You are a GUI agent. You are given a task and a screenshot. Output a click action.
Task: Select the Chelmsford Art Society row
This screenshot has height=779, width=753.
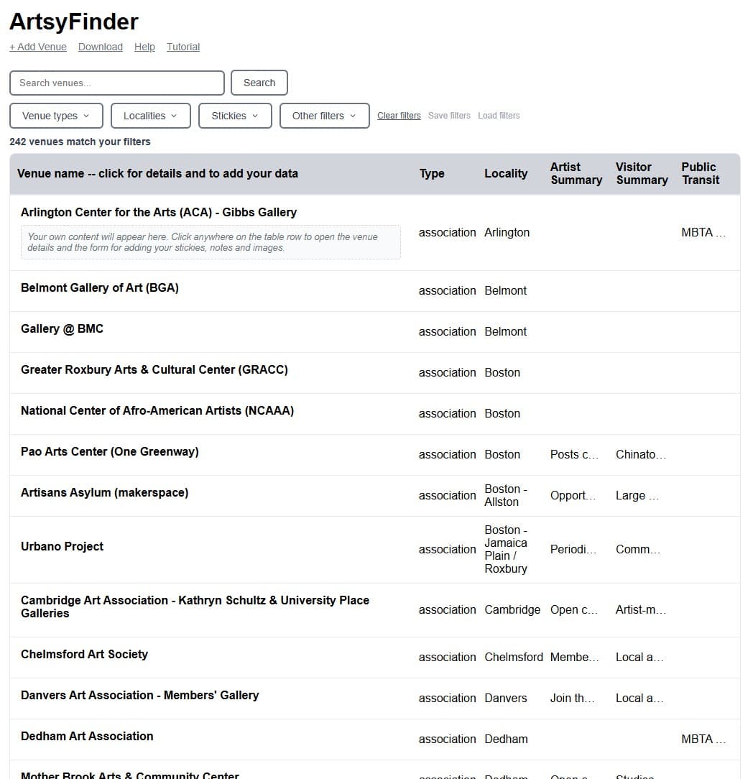(84, 654)
